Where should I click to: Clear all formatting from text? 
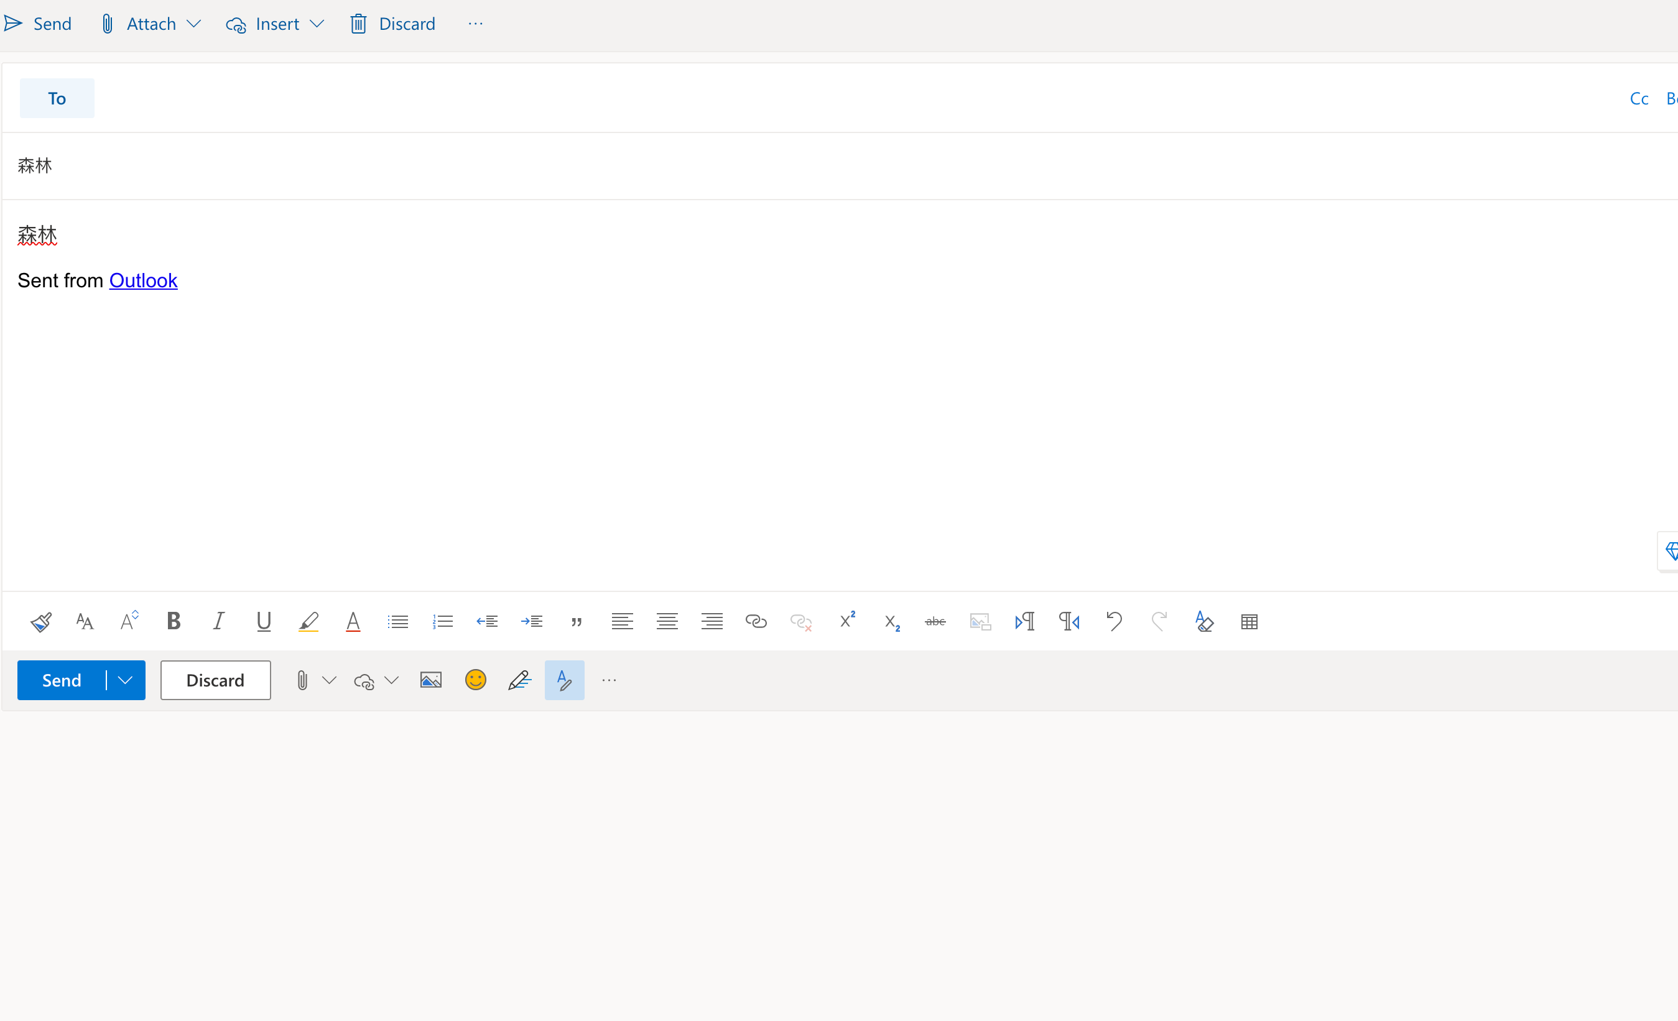(1204, 621)
